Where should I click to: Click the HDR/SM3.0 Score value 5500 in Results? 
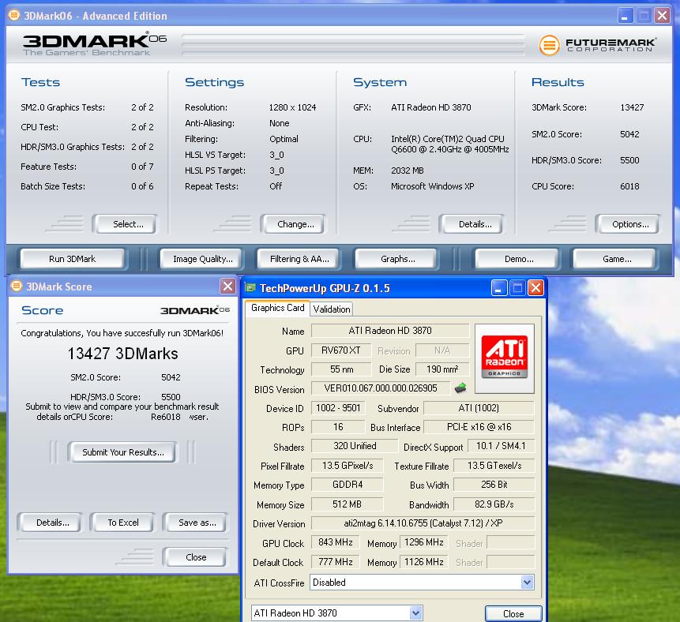point(629,160)
